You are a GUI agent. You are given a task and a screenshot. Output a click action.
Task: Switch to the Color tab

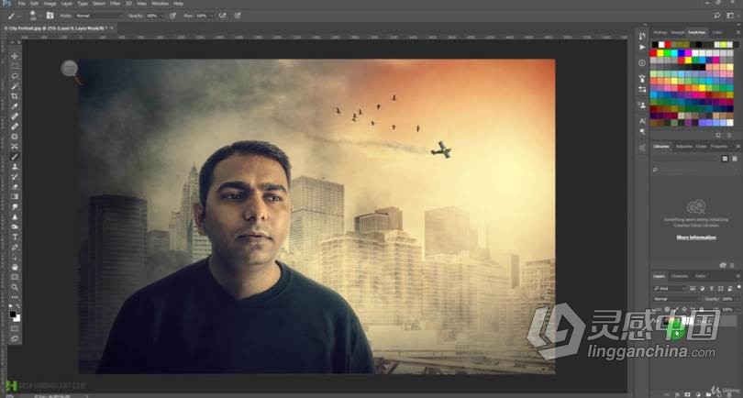click(717, 32)
